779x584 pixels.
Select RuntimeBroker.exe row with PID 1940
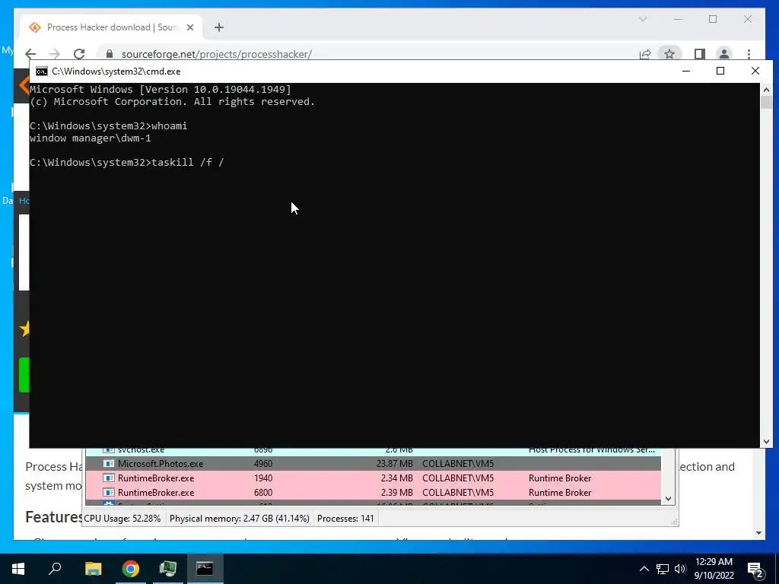point(373,478)
